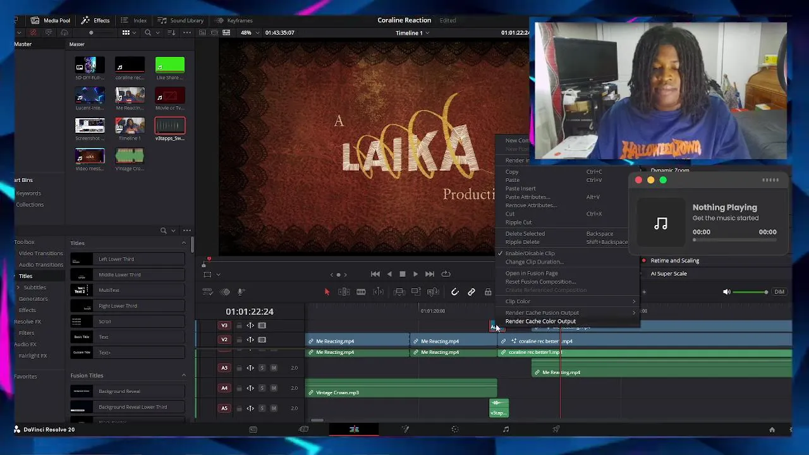809x455 pixels.
Task: Open the Sound Library panel
Action: pos(181,20)
